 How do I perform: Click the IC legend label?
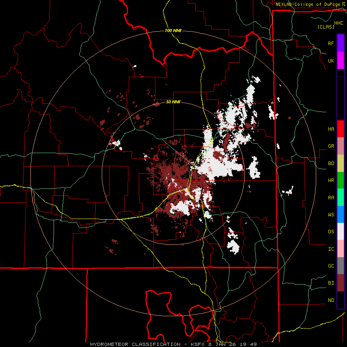click(x=331, y=249)
